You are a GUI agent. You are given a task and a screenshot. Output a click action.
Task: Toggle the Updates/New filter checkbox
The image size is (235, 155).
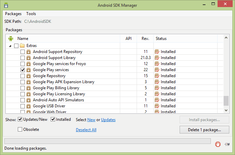click(x=20, y=119)
